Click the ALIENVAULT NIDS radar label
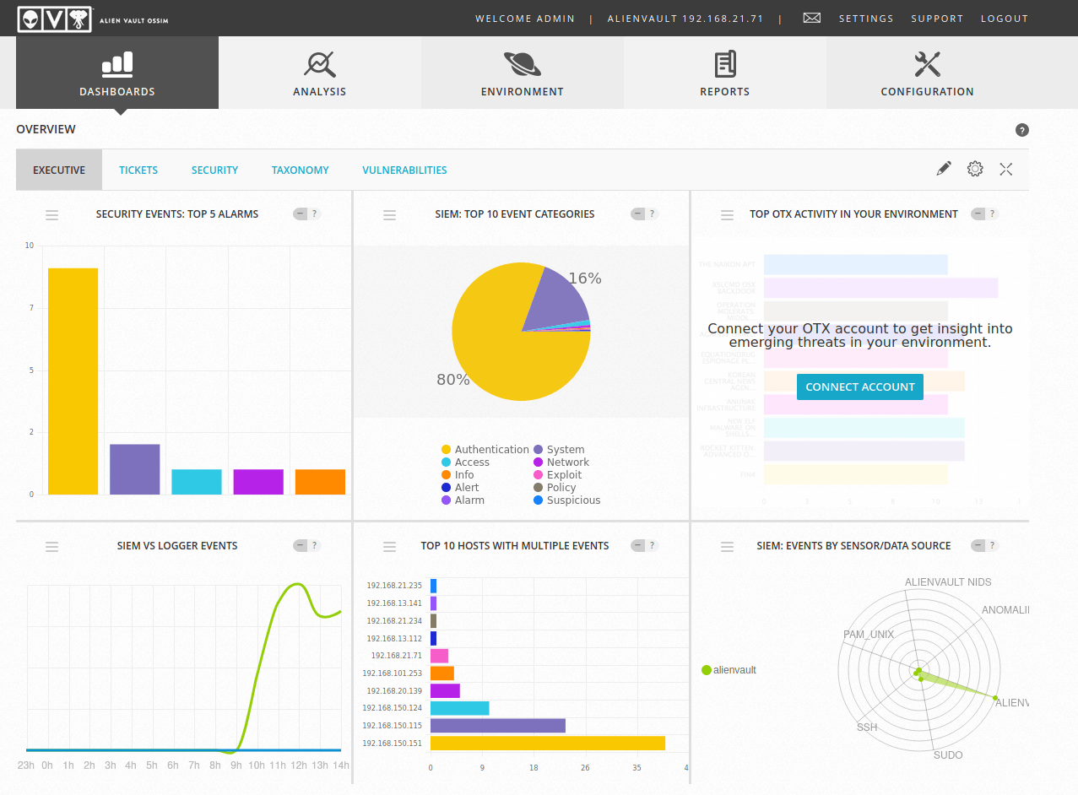 [948, 582]
